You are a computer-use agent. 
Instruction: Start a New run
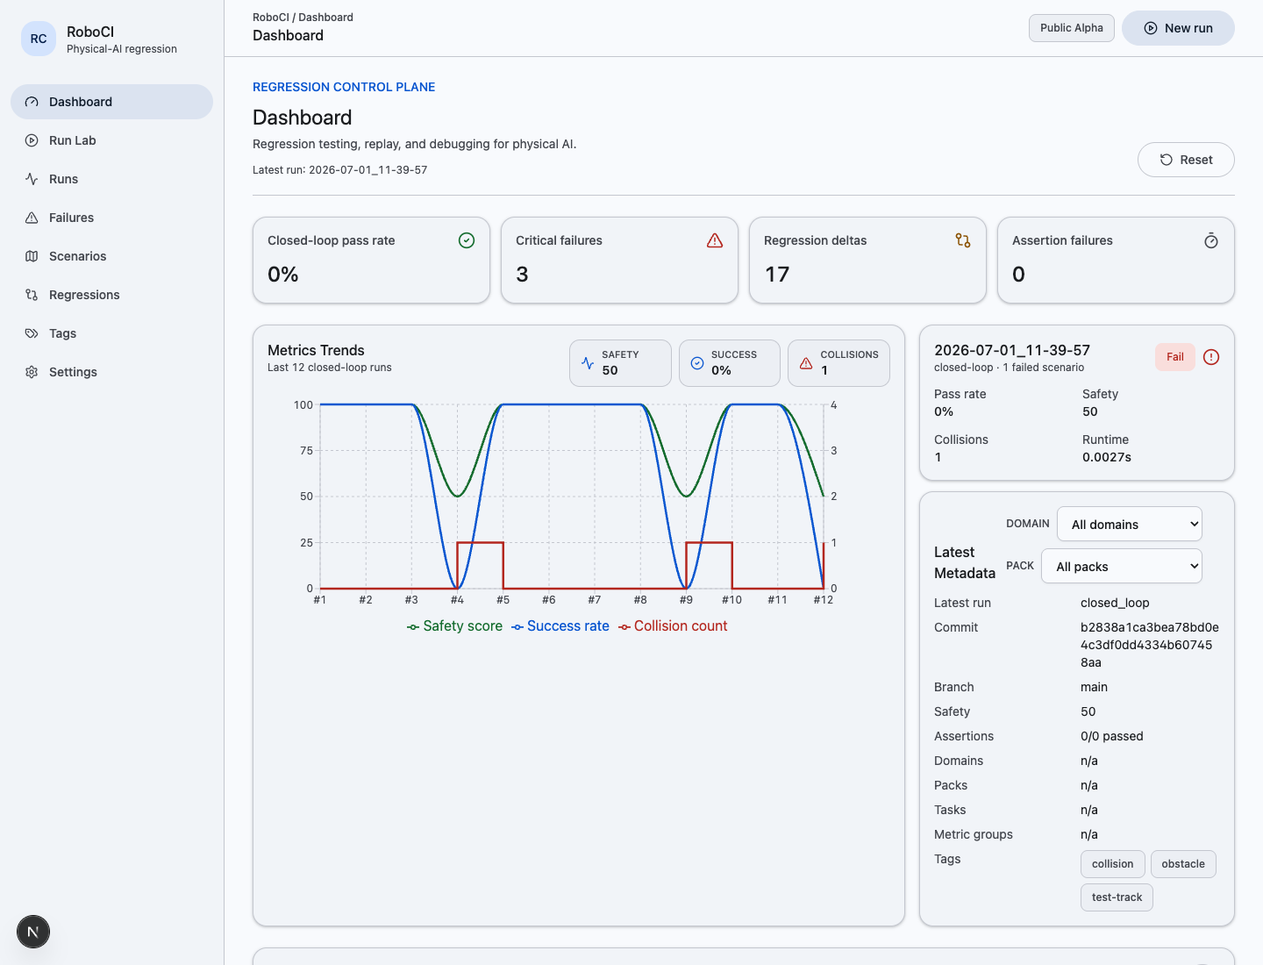click(1178, 28)
